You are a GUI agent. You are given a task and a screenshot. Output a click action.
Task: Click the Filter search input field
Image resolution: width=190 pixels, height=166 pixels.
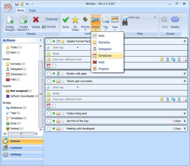point(143,23)
